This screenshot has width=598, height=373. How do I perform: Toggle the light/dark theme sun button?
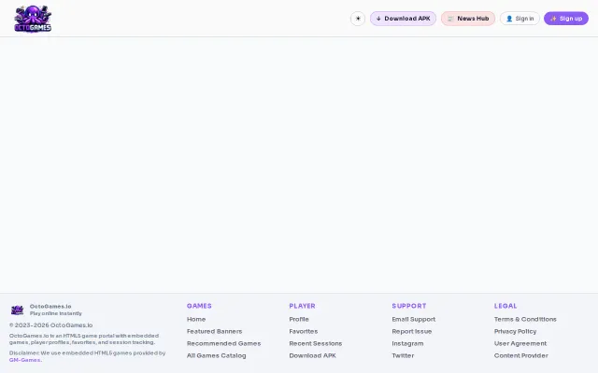pyautogui.click(x=358, y=19)
